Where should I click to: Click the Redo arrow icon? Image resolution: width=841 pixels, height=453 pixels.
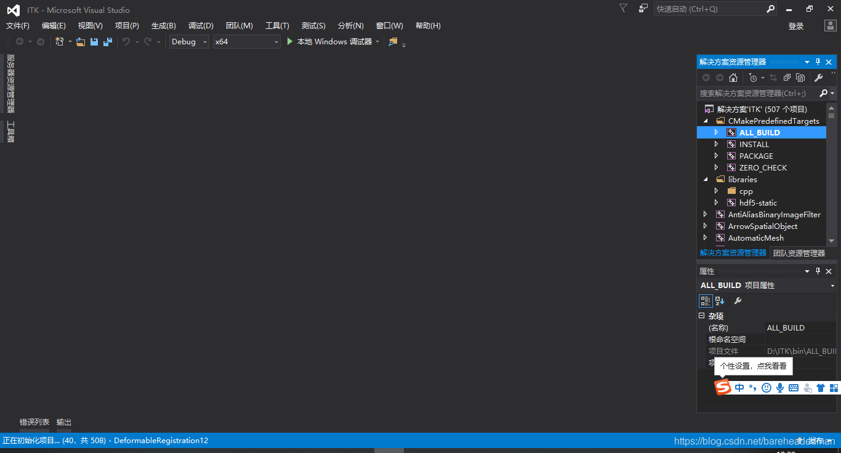click(148, 42)
